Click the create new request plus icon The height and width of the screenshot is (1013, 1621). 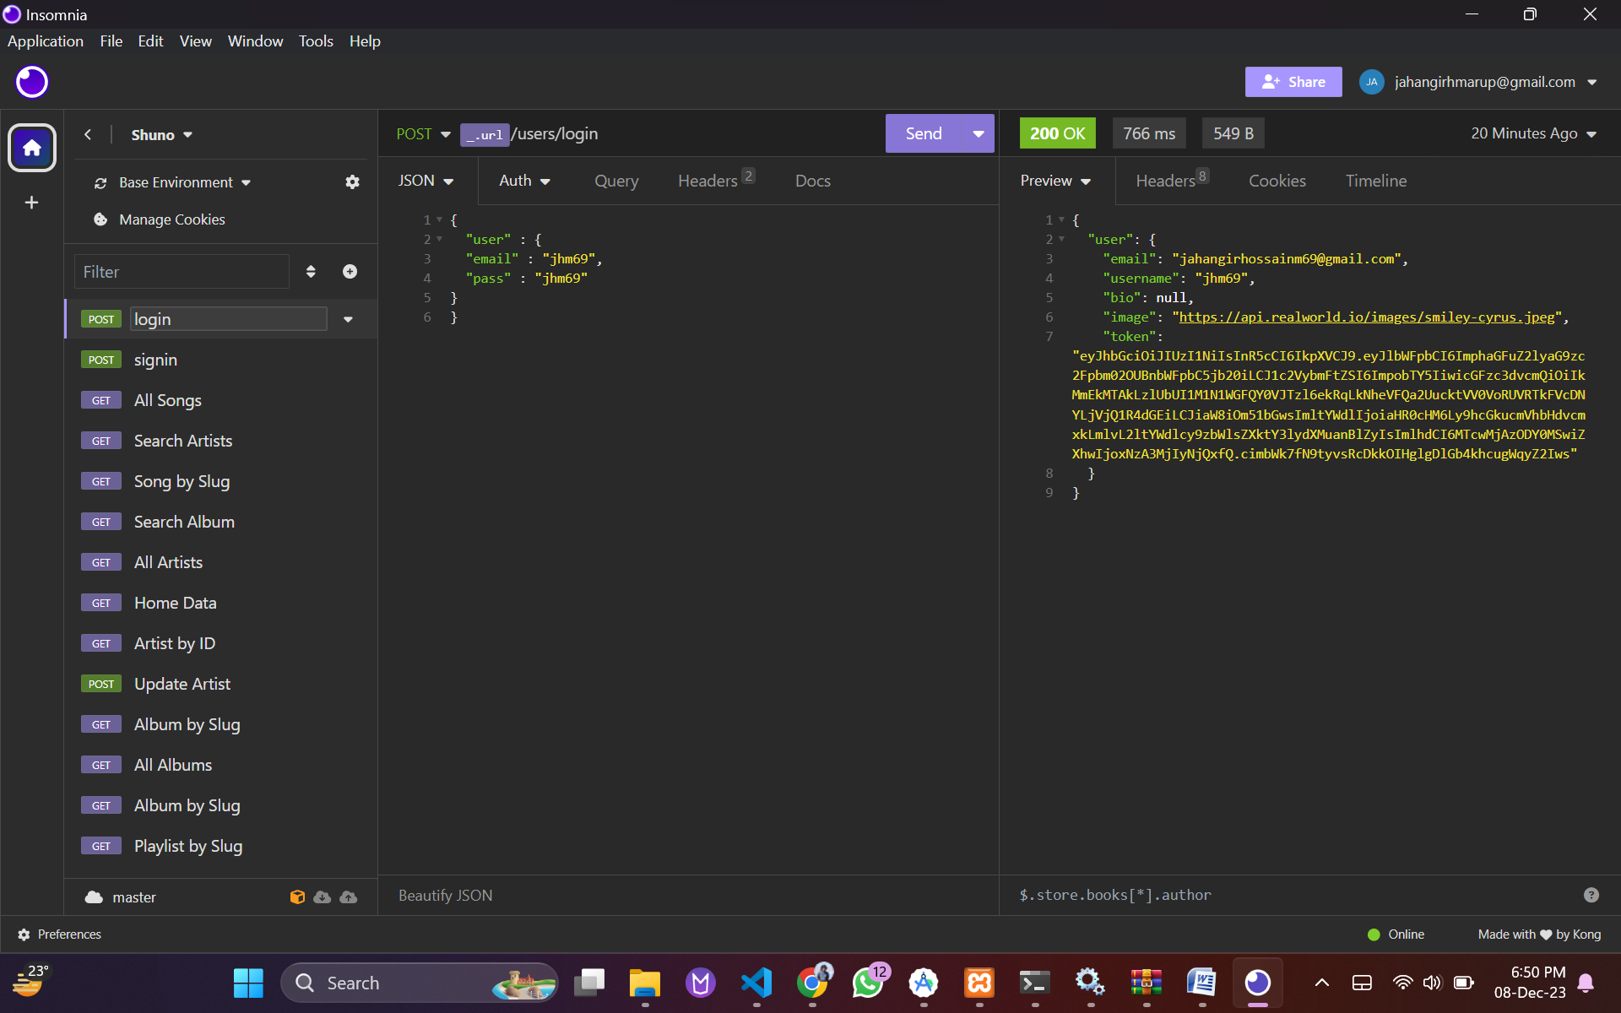pyautogui.click(x=350, y=271)
